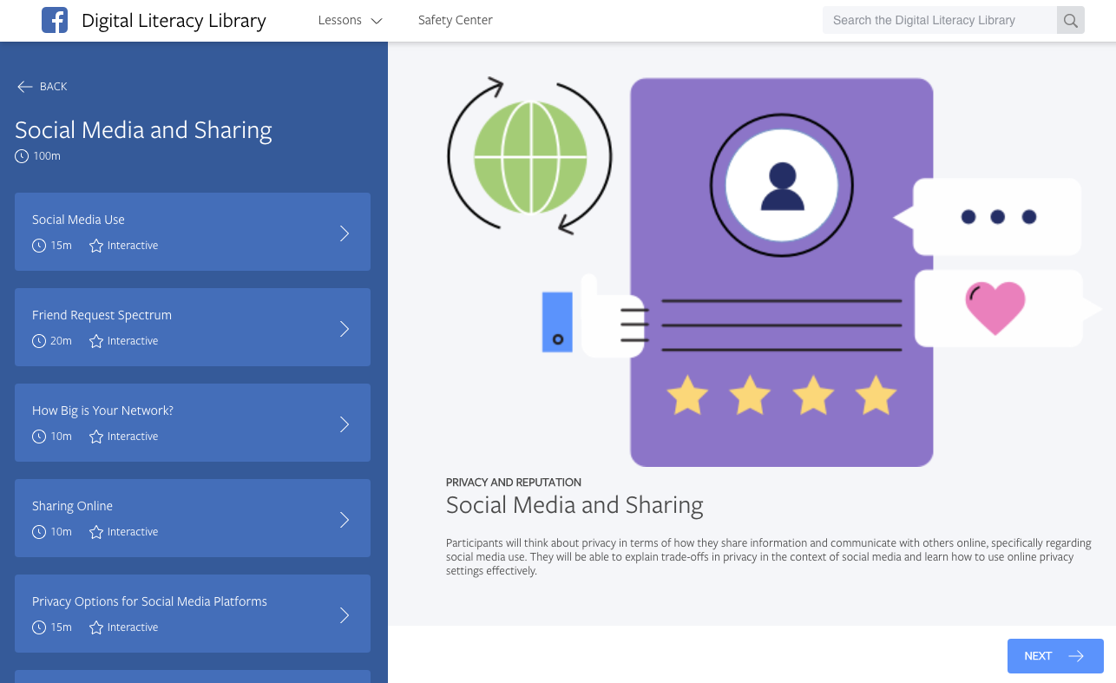The width and height of the screenshot is (1116, 683).
Task: Click the partially visible lesson card below Privacy Options
Action: point(193,678)
